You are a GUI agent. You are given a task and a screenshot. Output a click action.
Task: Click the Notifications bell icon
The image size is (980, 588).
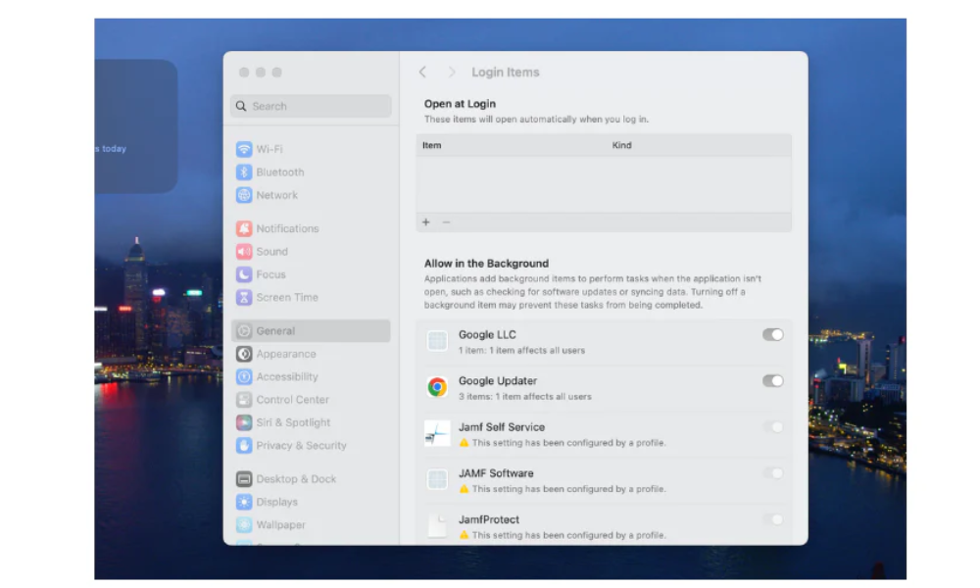(243, 228)
